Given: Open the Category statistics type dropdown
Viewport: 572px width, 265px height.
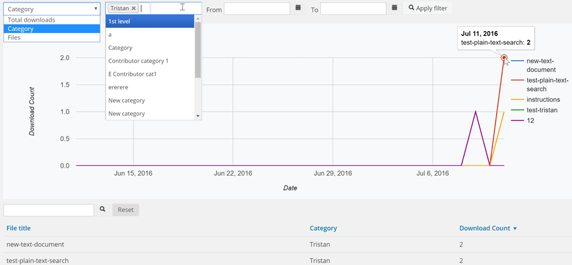Looking at the screenshot, I should point(52,9).
